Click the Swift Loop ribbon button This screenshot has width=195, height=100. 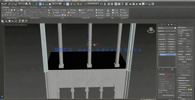[x=72, y=10]
